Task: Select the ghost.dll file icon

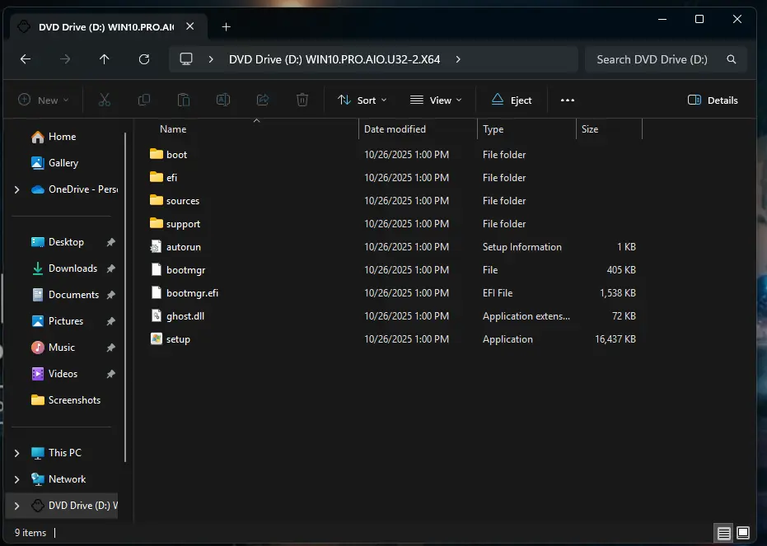Action: (156, 315)
